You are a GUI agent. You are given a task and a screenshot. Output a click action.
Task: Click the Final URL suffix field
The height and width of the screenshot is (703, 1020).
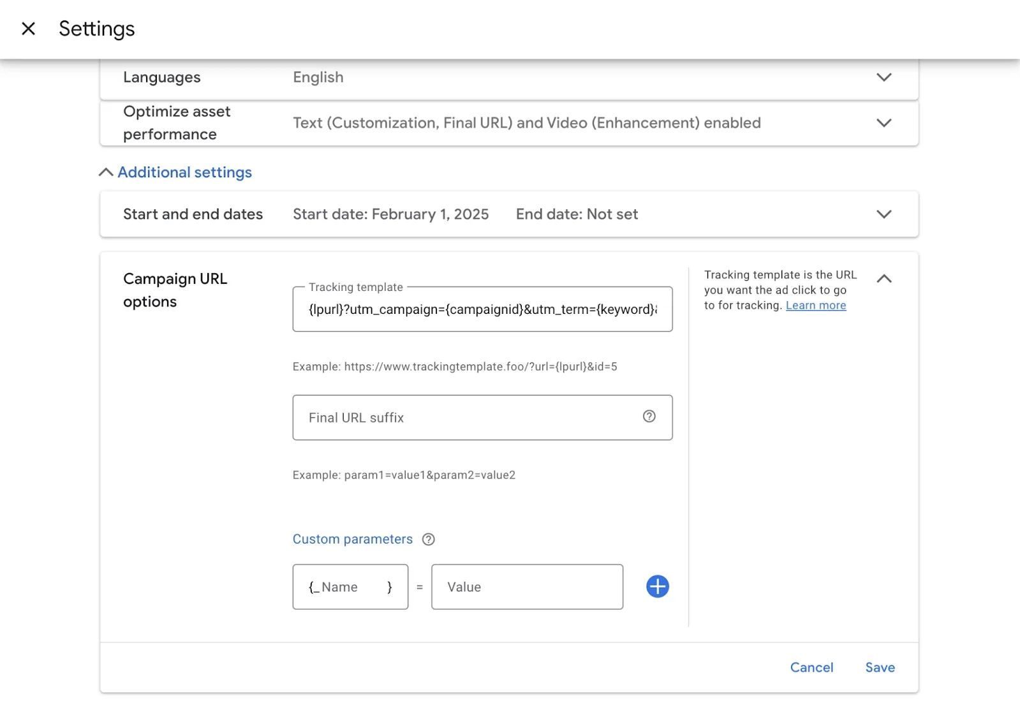(x=482, y=418)
